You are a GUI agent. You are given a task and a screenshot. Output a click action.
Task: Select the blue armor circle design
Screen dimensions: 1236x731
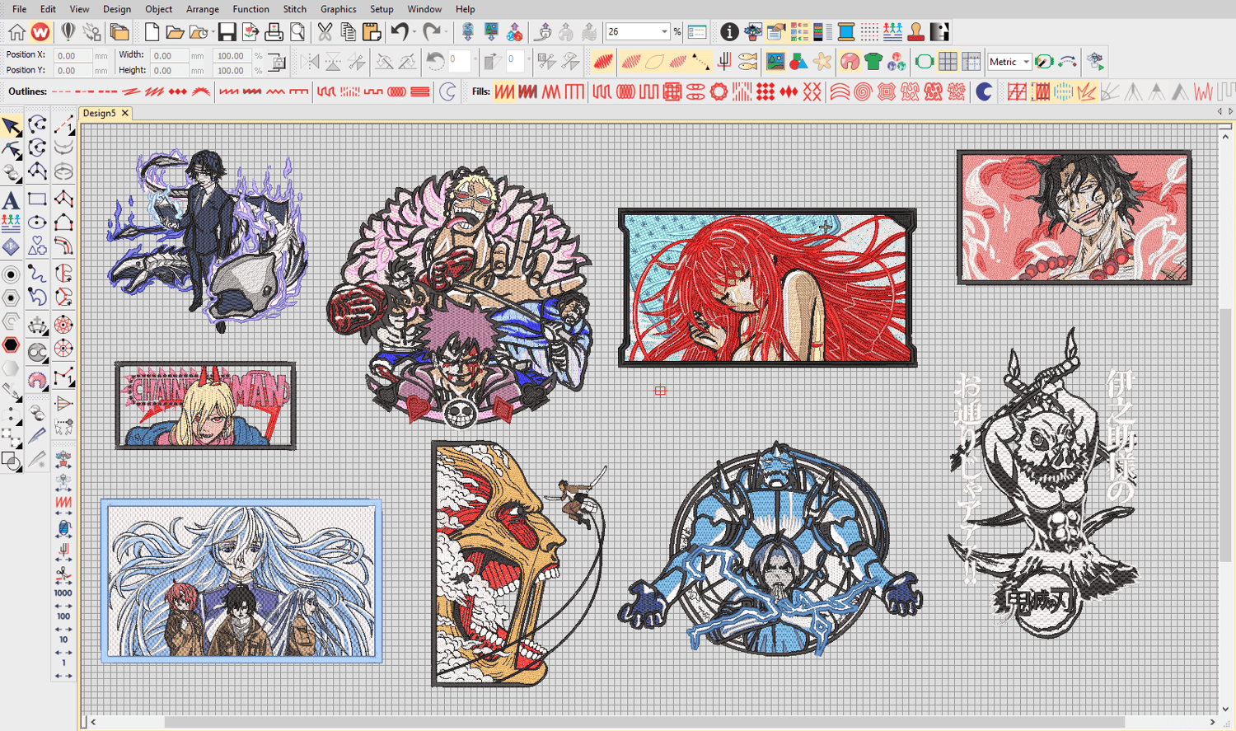(770, 550)
